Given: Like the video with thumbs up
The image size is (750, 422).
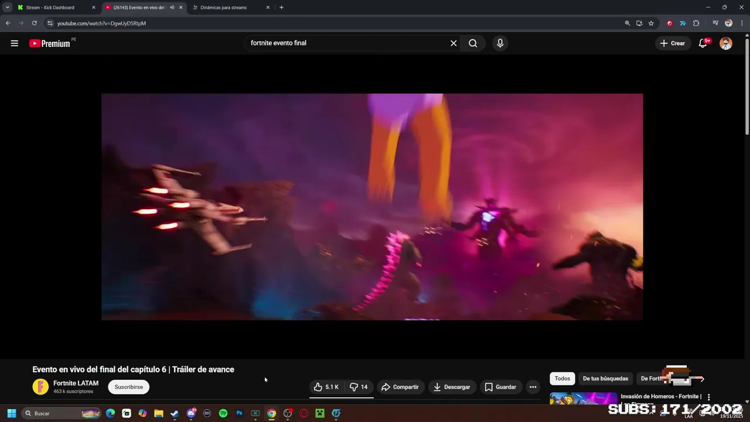Looking at the screenshot, I should [x=326, y=387].
